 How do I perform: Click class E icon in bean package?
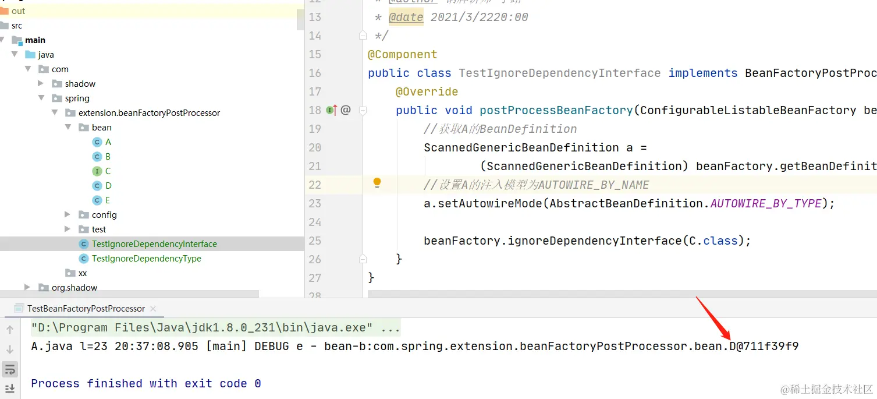click(x=97, y=200)
